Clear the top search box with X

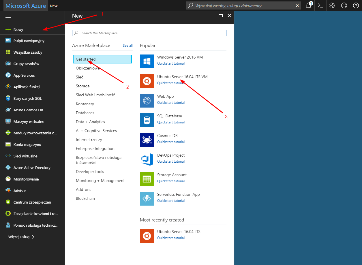coord(297,5)
